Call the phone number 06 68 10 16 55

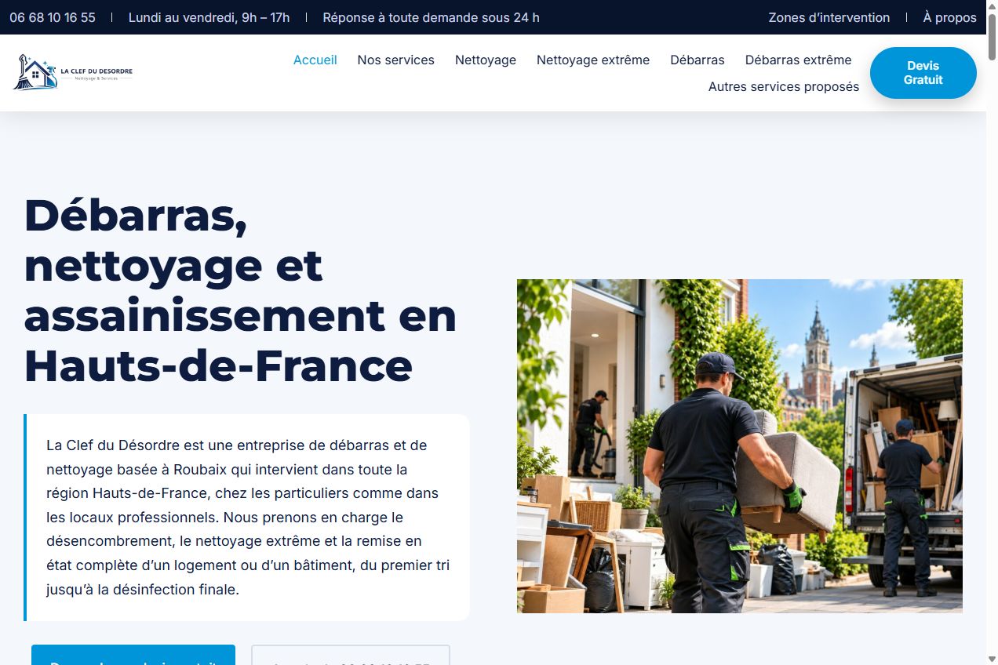[53, 17]
